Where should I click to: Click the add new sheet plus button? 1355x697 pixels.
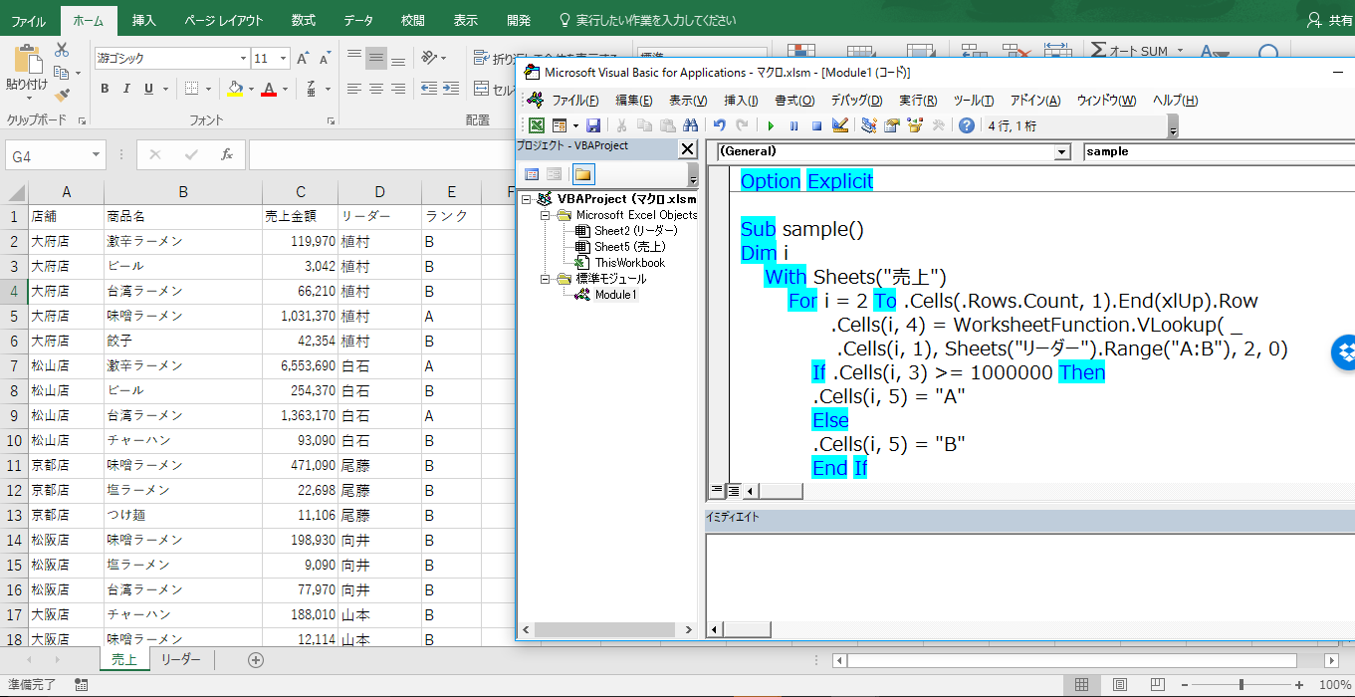click(256, 659)
